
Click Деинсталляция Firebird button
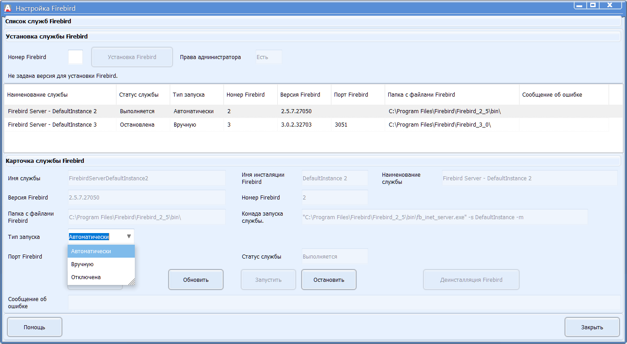pyautogui.click(x=471, y=280)
